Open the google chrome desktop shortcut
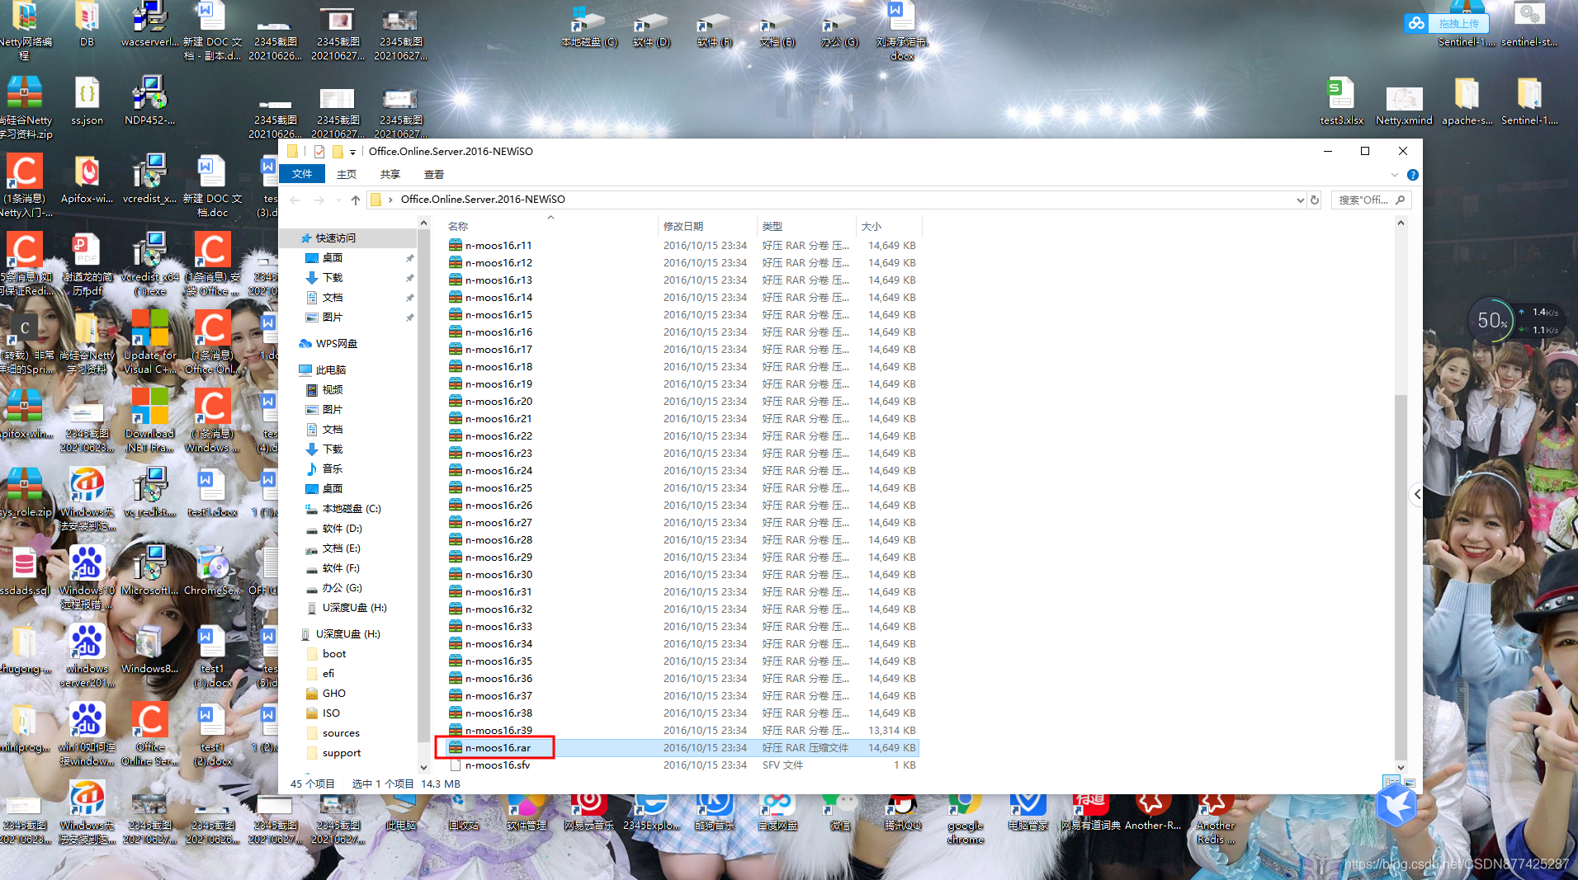1578x880 pixels. pyautogui.click(x=965, y=819)
